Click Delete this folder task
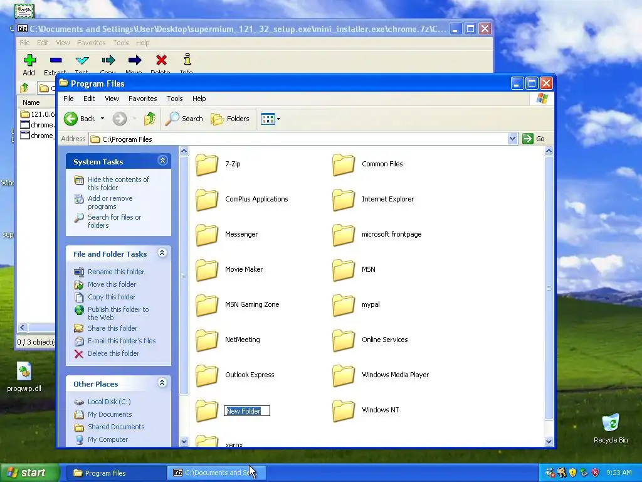This screenshot has height=482, width=642. click(x=113, y=353)
